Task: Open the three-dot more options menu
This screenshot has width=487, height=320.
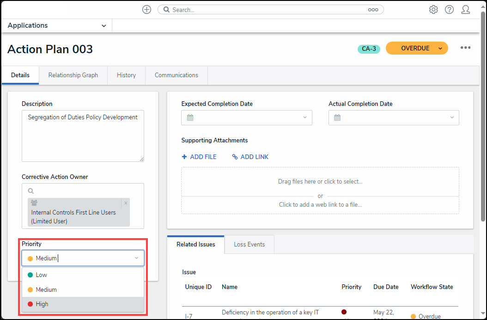Action: click(x=465, y=48)
